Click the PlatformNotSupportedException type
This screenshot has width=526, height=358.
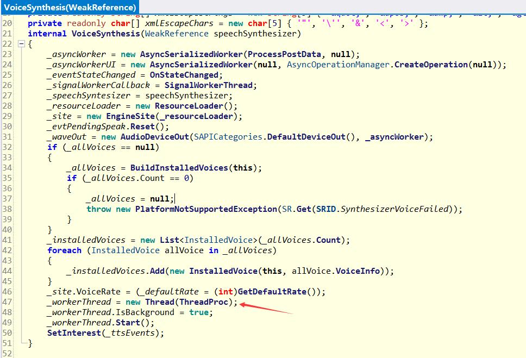click(x=206, y=209)
